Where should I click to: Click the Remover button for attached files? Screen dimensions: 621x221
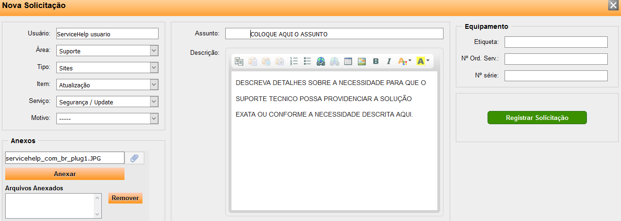point(125,198)
